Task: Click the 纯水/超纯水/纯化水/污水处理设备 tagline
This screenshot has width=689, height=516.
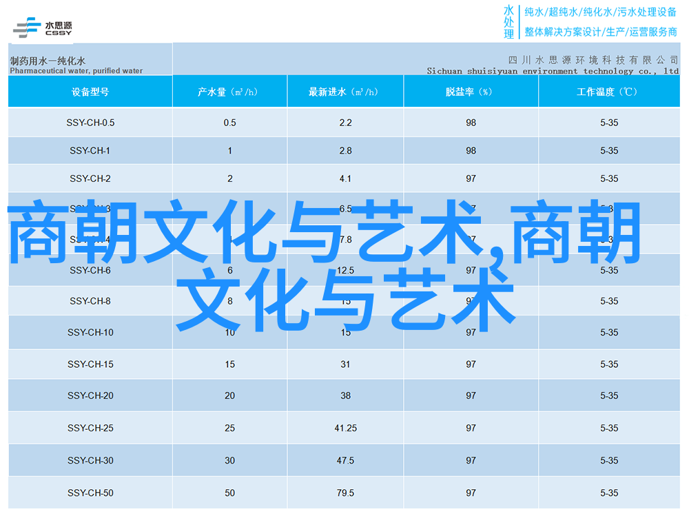Action: [600, 12]
